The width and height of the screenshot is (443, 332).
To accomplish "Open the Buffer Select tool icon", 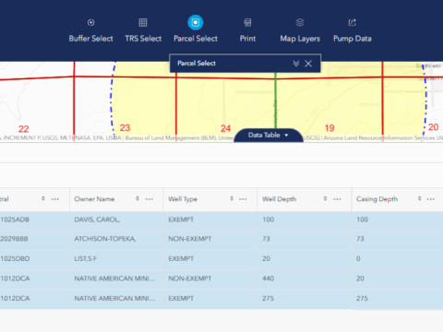I will pyautogui.click(x=90, y=22).
